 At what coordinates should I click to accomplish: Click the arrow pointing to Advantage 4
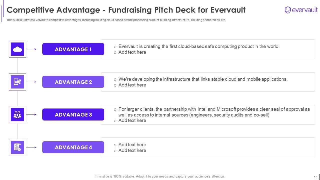[x=31, y=147]
